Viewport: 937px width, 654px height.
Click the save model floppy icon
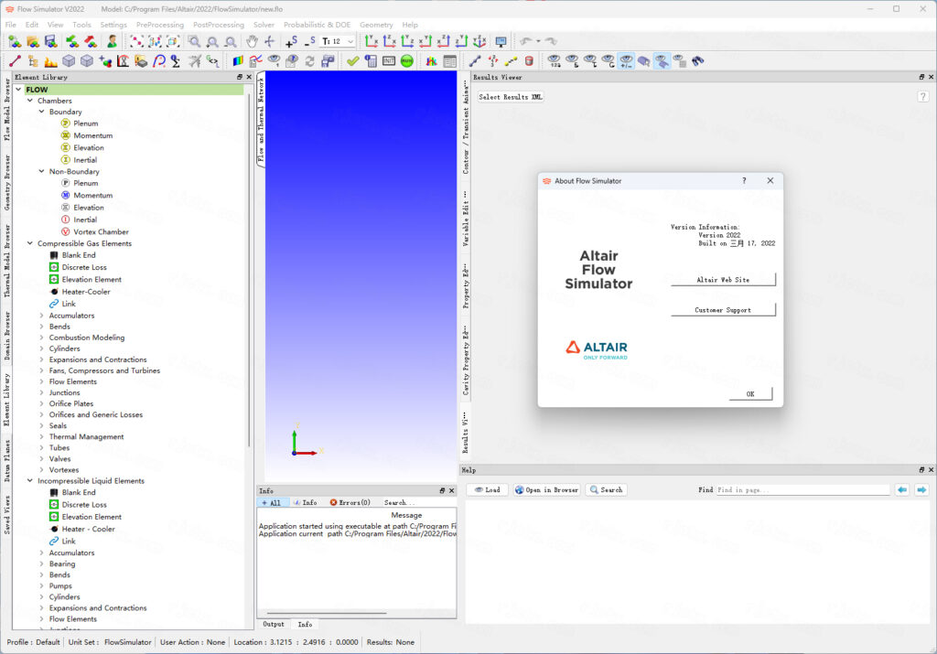coord(50,42)
